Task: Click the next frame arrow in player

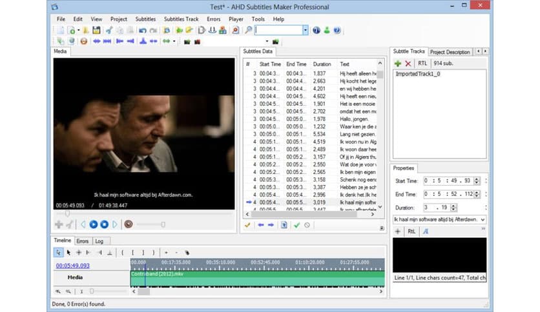Action: (x=115, y=224)
